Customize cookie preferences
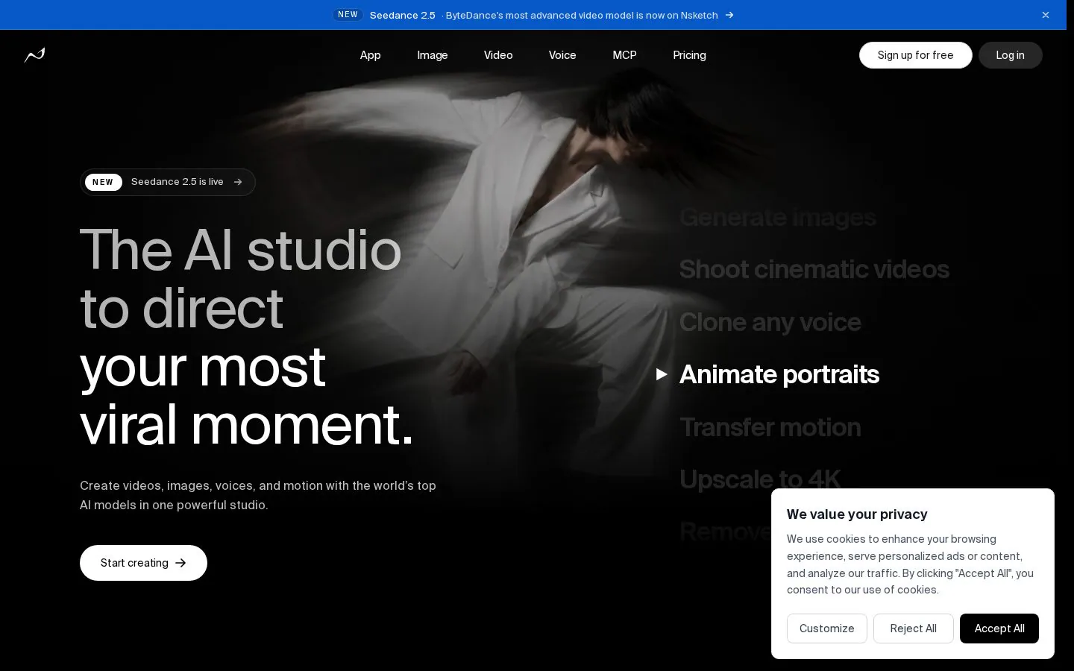The height and width of the screenshot is (671, 1074). pos(826,629)
